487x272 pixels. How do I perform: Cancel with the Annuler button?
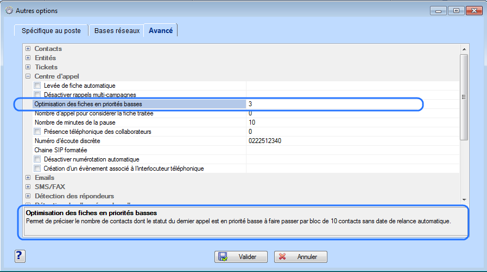coord(301,257)
